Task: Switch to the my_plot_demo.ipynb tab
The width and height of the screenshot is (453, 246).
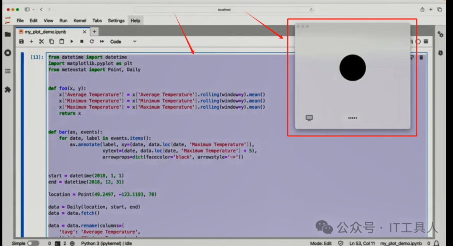Action: coord(45,31)
